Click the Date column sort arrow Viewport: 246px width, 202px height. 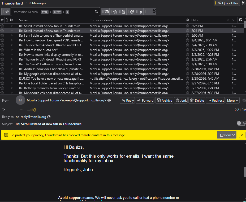coord(228,20)
